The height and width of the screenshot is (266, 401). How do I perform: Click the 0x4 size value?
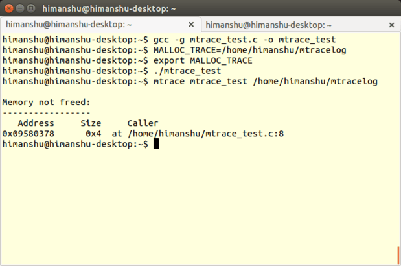pos(93,134)
